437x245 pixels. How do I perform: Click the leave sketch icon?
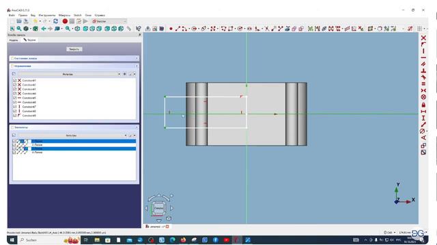[x=147, y=29]
